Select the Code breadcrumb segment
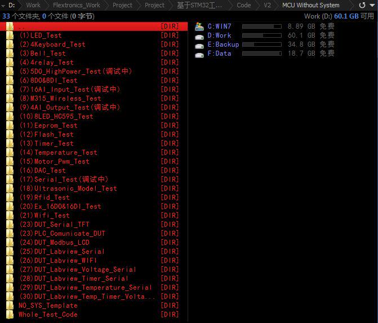The image size is (378, 323). pyautogui.click(x=244, y=5)
